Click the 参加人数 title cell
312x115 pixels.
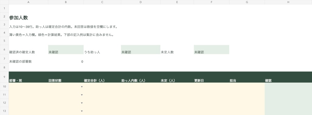click(x=28, y=17)
